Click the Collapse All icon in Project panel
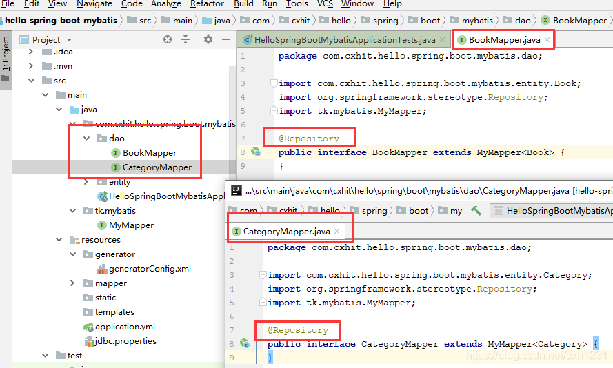The image size is (613, 368). pyautogui.click(x=185, y=39)
